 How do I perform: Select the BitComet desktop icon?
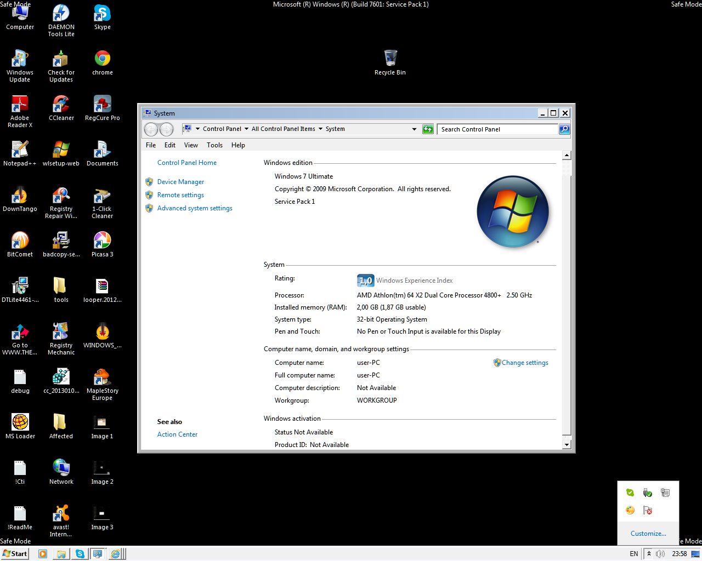pos(20,244)
